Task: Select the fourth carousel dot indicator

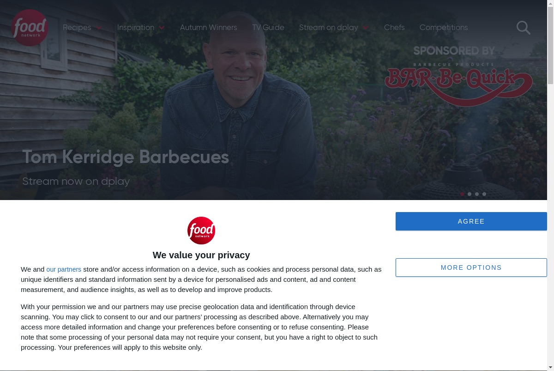Action: (484, 194)
